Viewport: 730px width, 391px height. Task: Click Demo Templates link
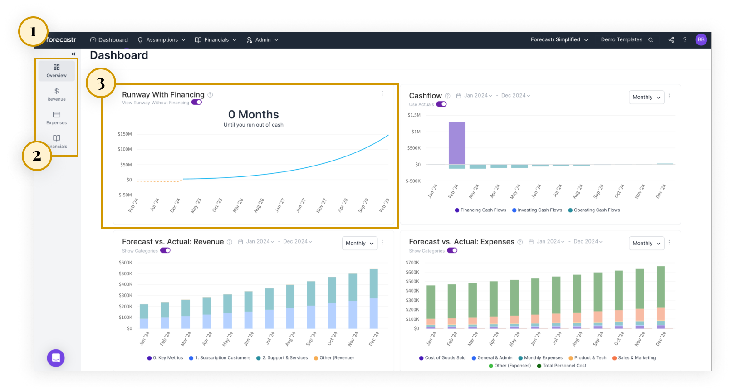point(622,40)
